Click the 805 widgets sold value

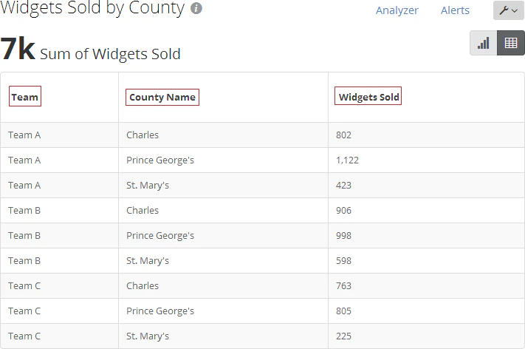[x=343, y=311]
